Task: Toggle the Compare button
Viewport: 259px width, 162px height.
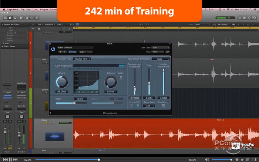Action: click(x=73, y=52)
